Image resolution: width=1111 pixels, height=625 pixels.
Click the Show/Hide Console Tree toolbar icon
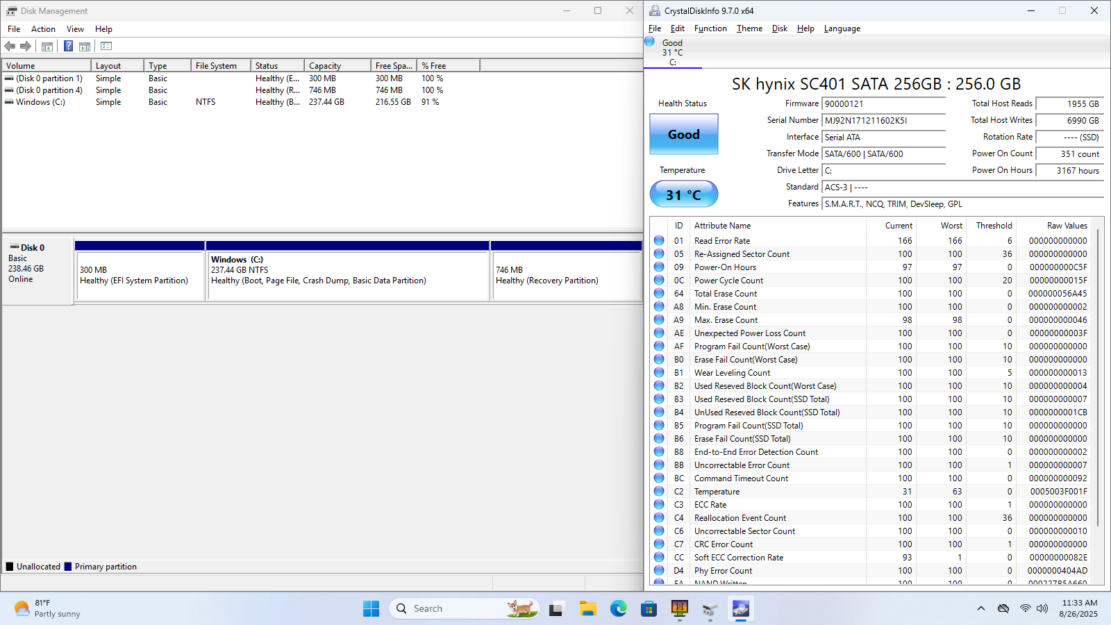47,47
